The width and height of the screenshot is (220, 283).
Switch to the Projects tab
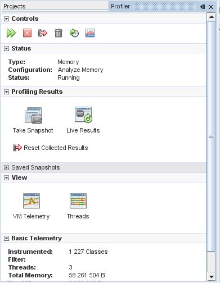coord(55,6)
